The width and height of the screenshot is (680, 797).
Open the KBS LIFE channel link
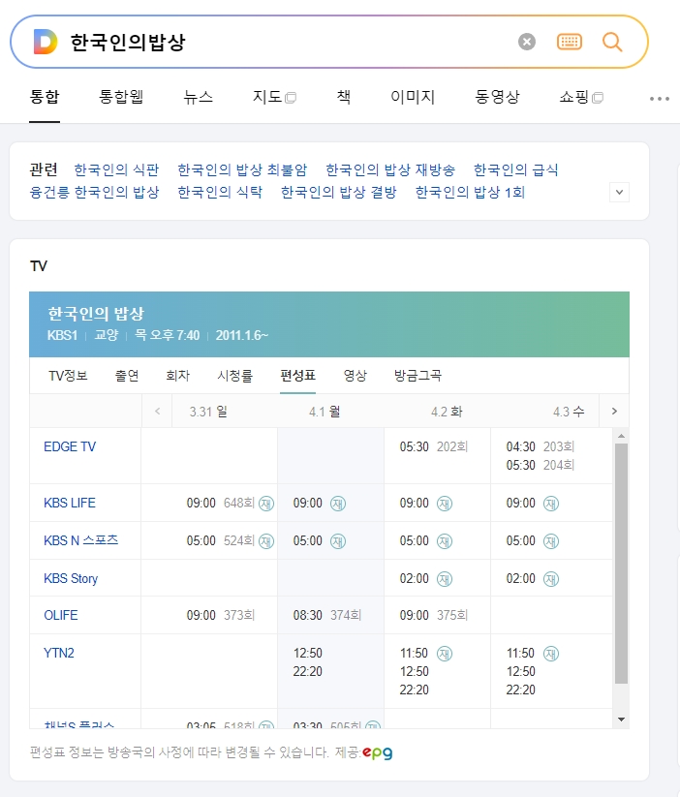[70, 504]
